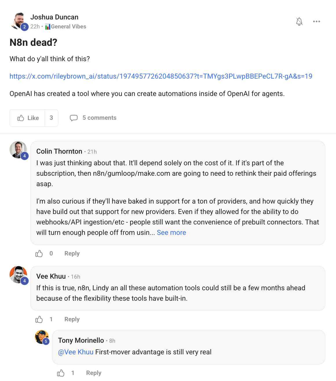The width and height of the screenshot is (336, 381).
Task: Open the rileybrown_ai x.com status link
Action: pyautogui.click(x=161, y=76)
